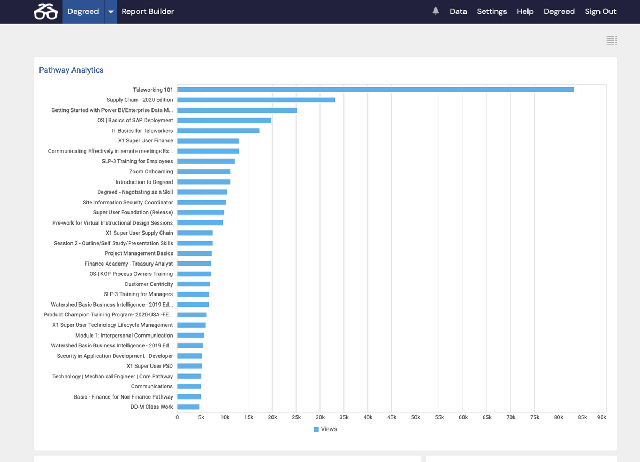Image resolution: width=640 pixels, height=462 pixels.
Task: Click the Teleworking 101 bar
Action: pyautogui.click(x=375, y=90)
